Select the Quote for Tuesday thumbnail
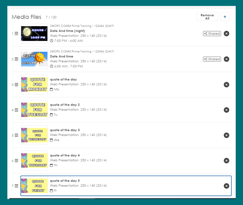Screen dimensions: 243x205 click(x=34, y=110)
